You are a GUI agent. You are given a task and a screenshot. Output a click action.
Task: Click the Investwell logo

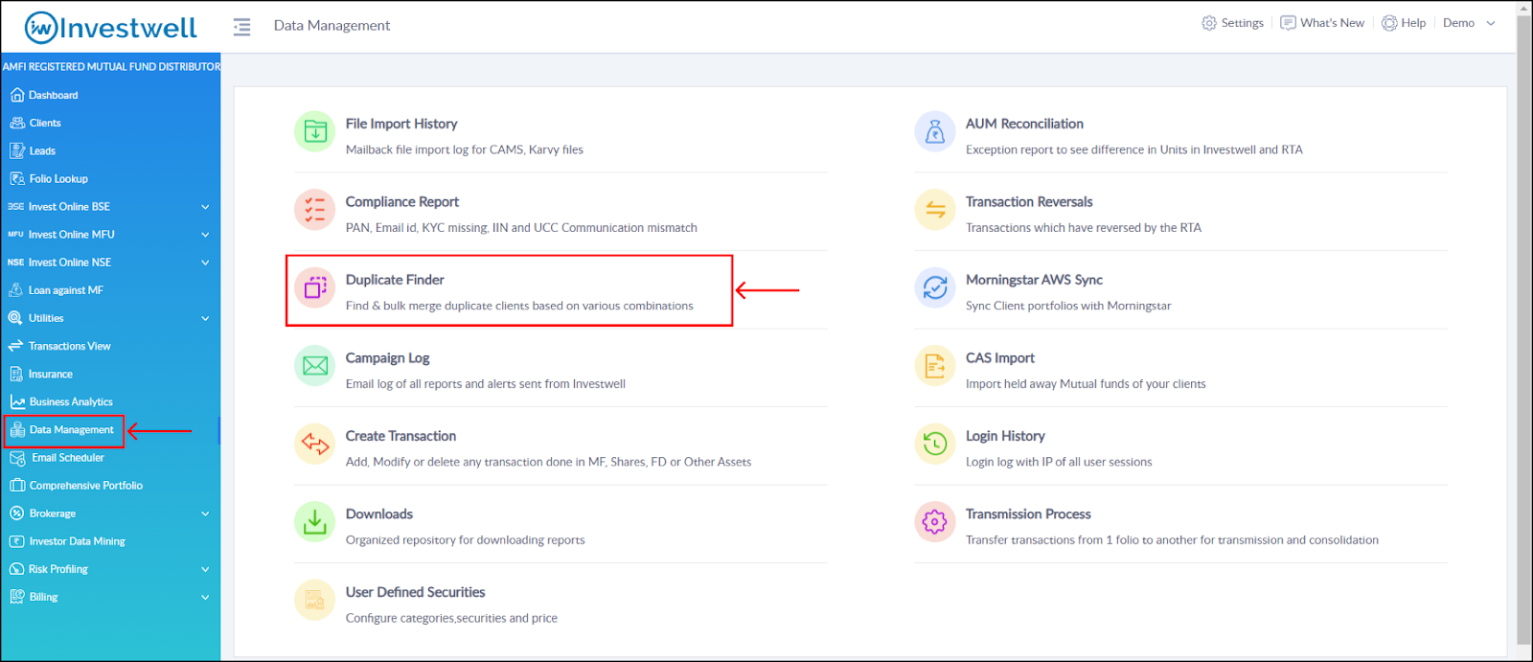(x=111, y=27)
